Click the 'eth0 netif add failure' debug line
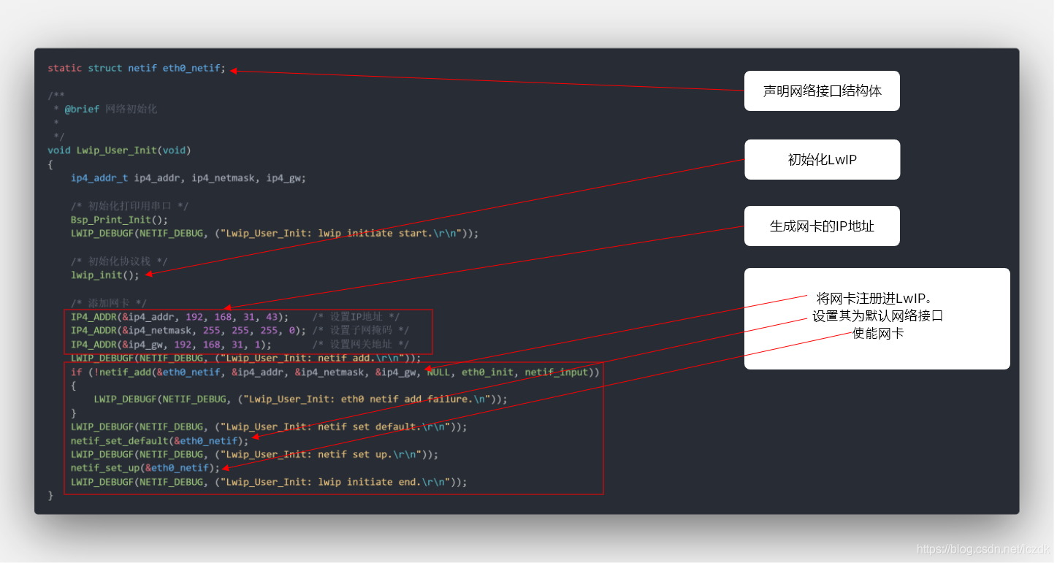 [x=301, y=399]
